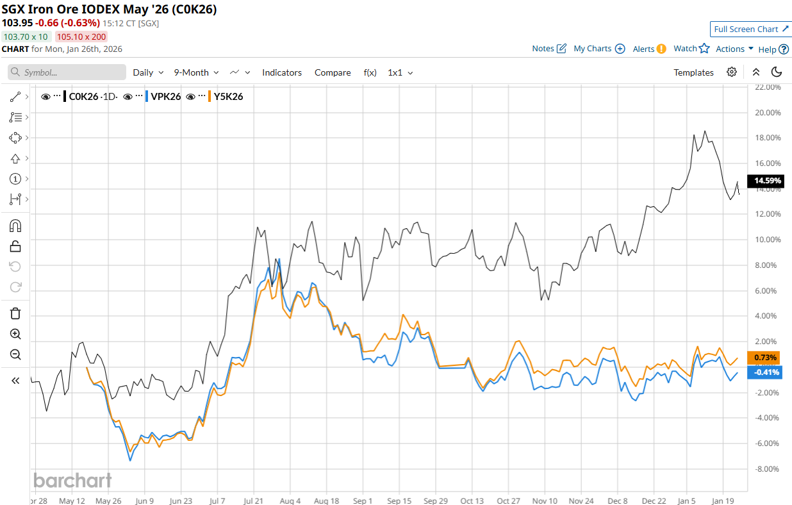Expand the 9-Month period dropdown
Screen dimensions: 792x505
pos(196,72)
